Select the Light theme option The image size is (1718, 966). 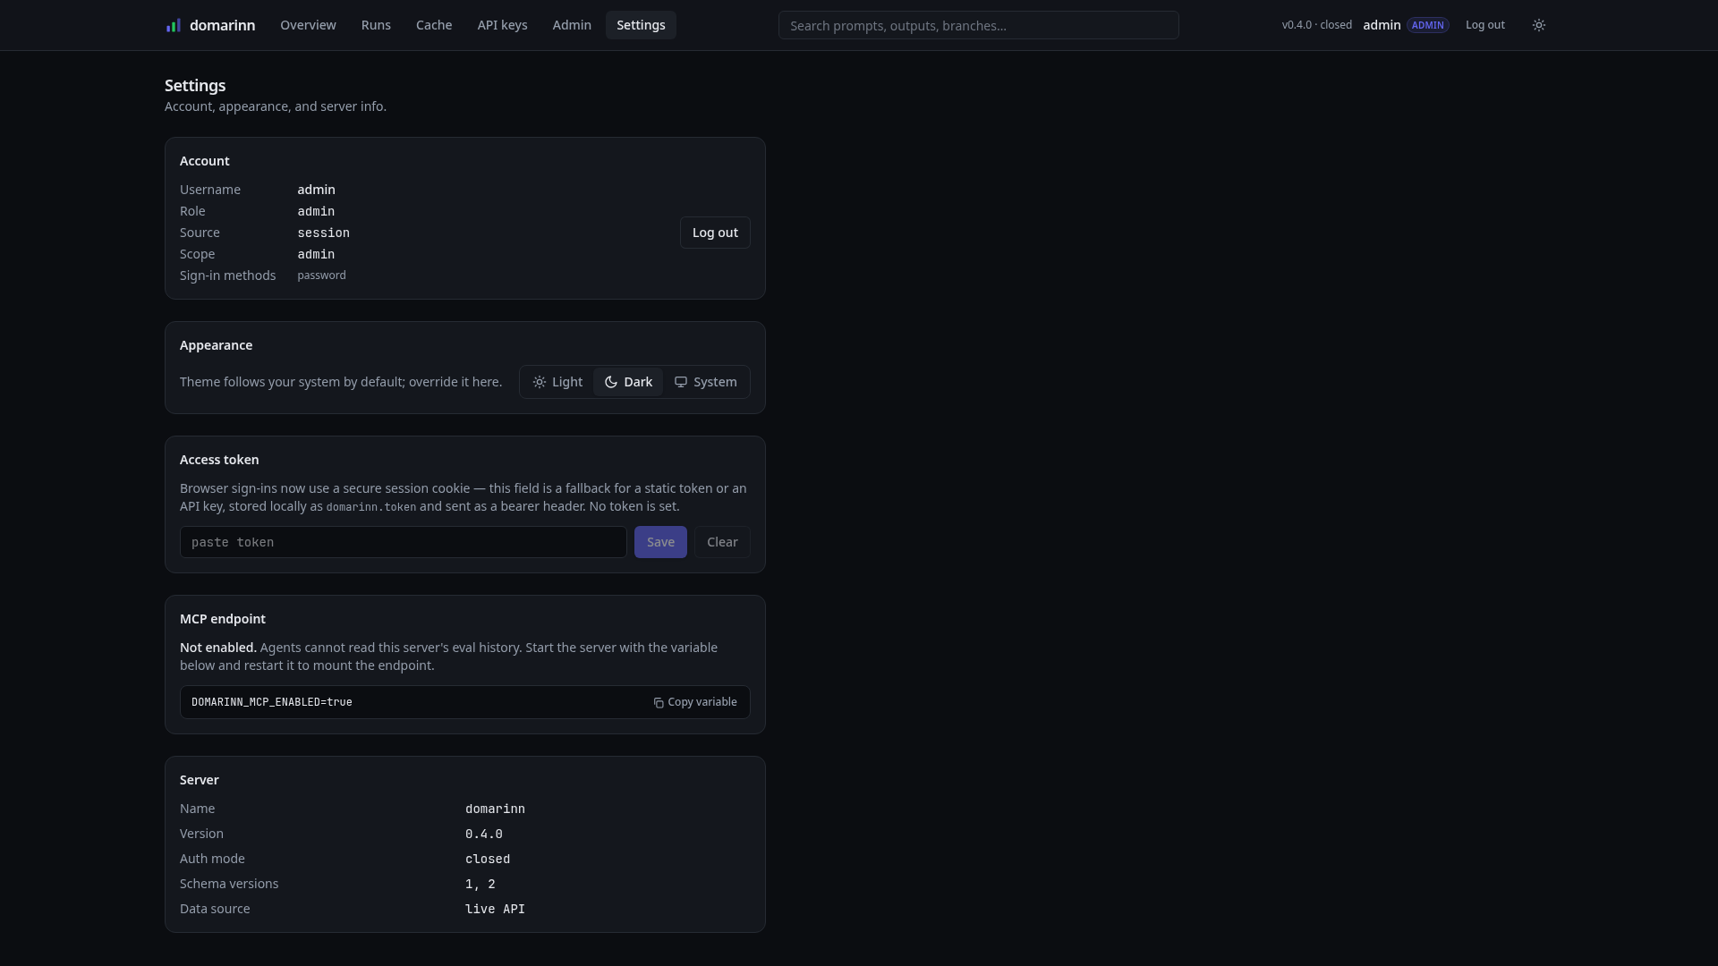coord(557,382)
